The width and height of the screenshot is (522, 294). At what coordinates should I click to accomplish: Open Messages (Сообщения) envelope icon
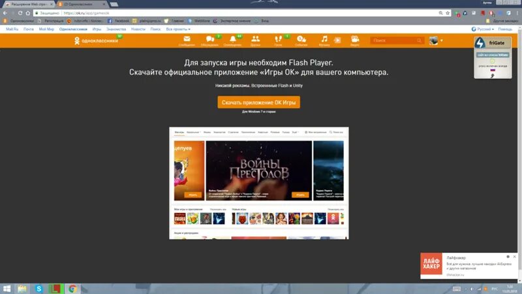pyautogui.click(x=187, y=41)
